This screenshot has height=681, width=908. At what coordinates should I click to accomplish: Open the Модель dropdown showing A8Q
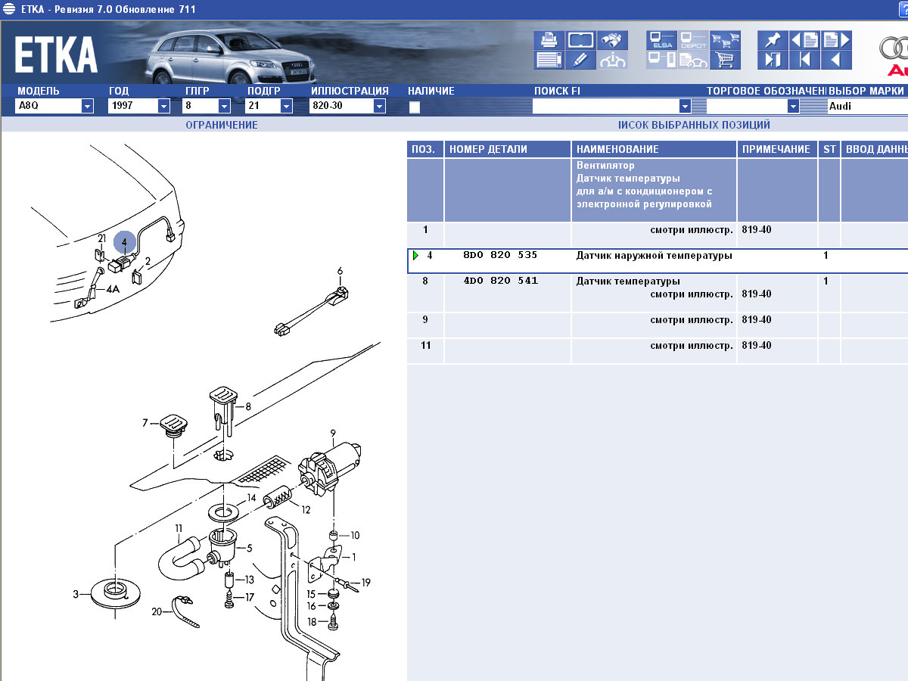(87, 106)
